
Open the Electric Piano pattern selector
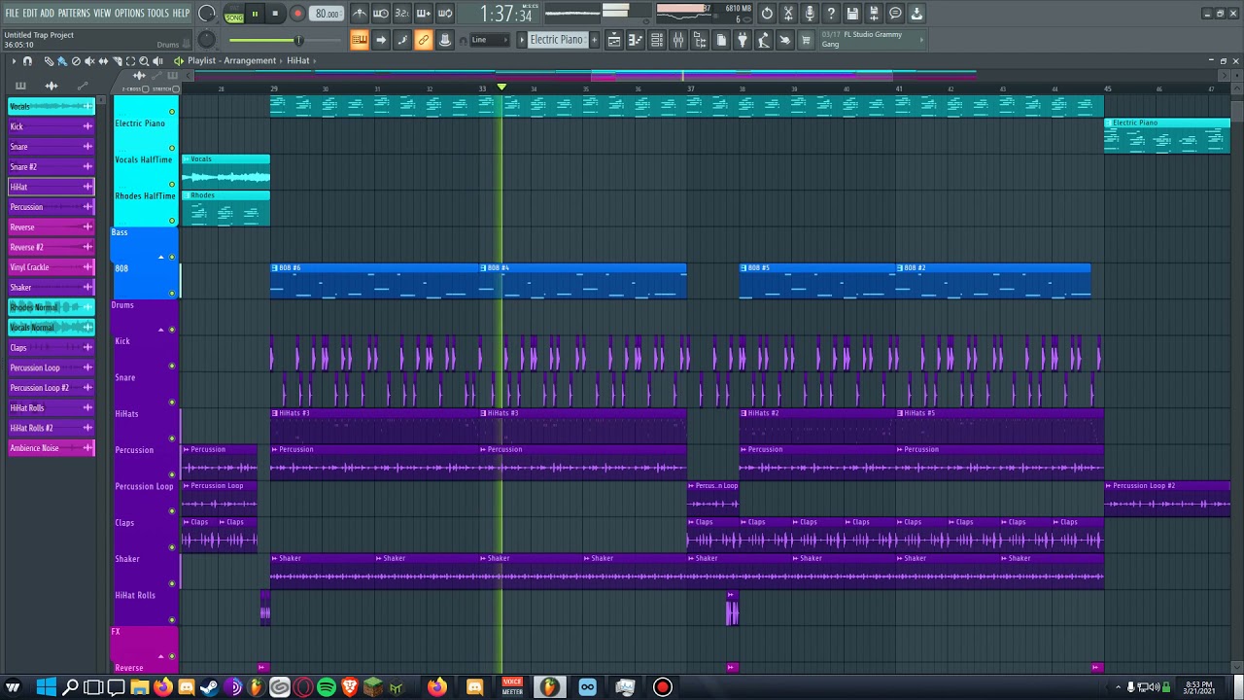point(557,40)
